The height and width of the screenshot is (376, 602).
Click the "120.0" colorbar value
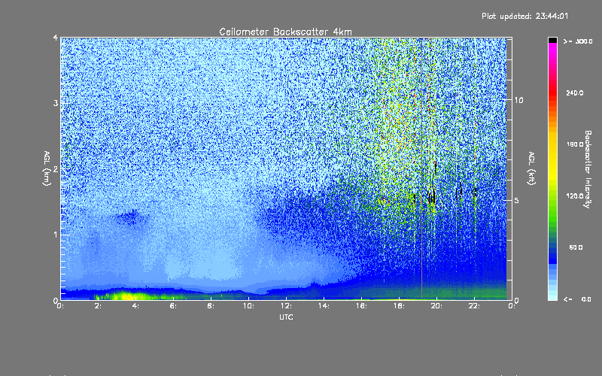(x=575, y=196)
